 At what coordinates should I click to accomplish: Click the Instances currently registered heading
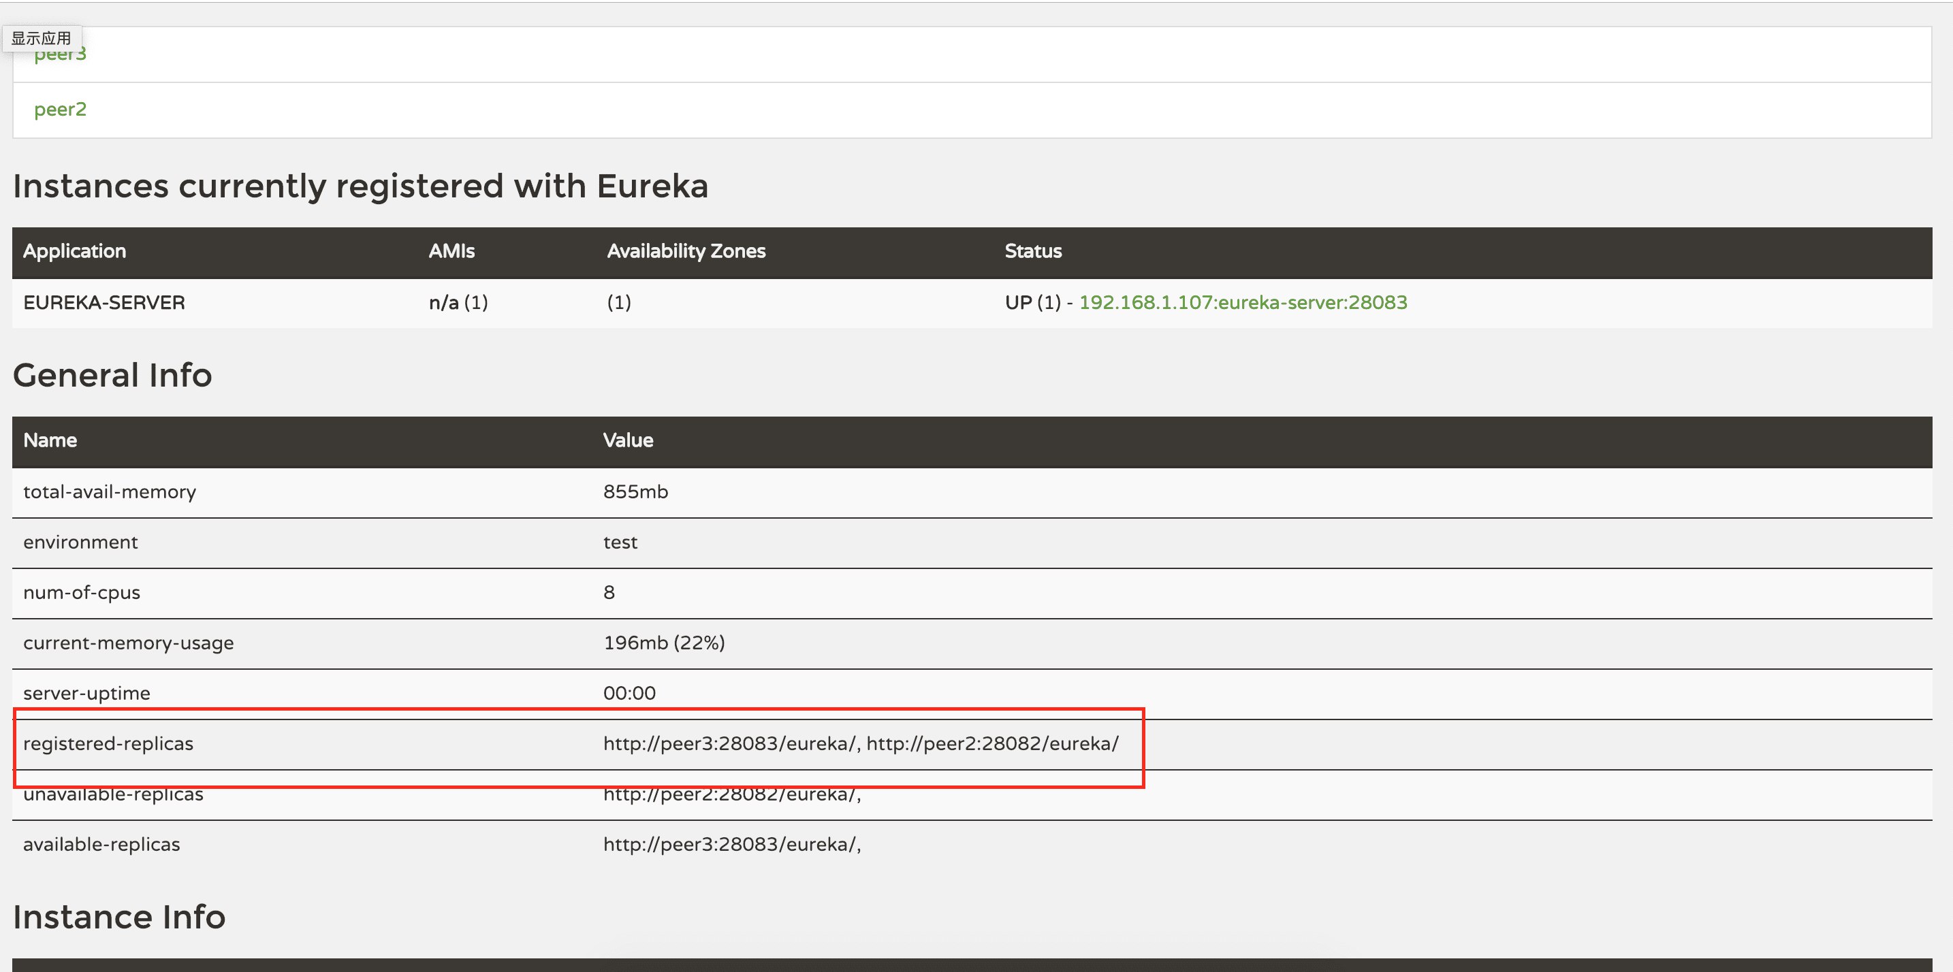tap(360, 187)
